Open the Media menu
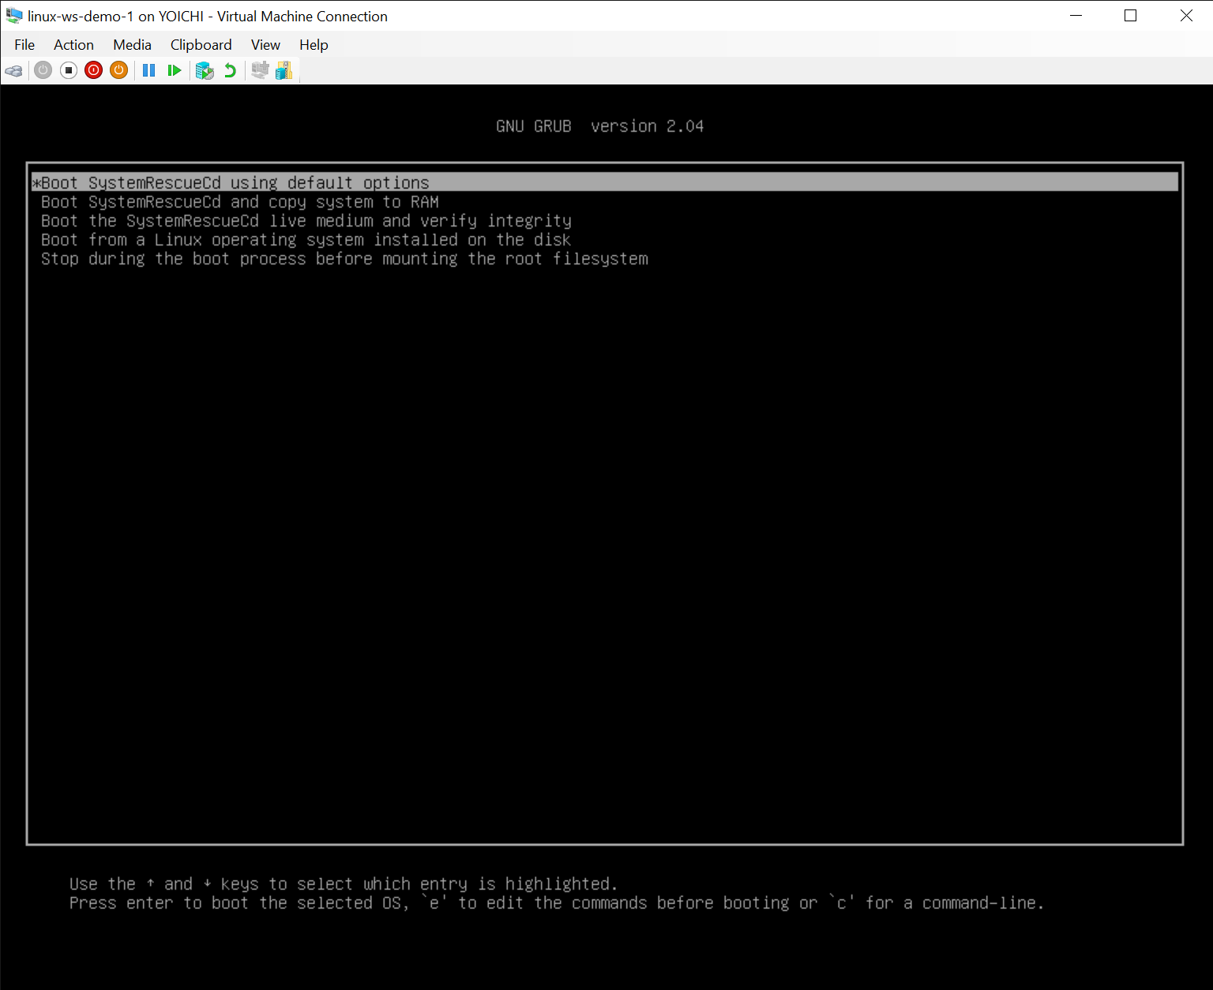The width and height of the screenshot is (1213, 990). [x=132, y=45]
